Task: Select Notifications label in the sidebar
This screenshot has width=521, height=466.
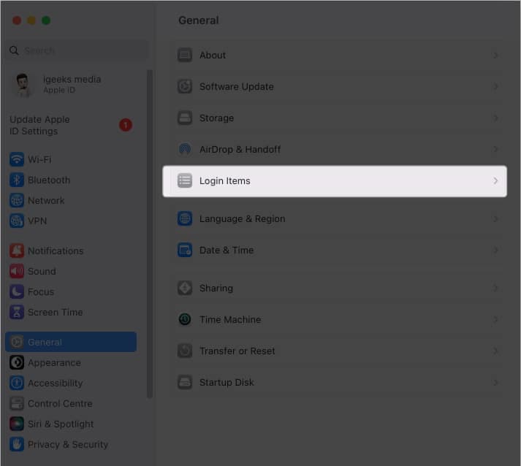Action: click(56, 251)
